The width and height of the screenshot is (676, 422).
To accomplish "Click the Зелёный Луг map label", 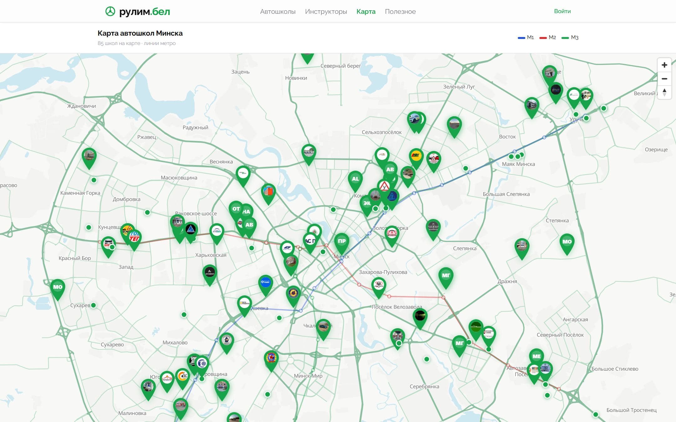I will (x=459, y=87).
